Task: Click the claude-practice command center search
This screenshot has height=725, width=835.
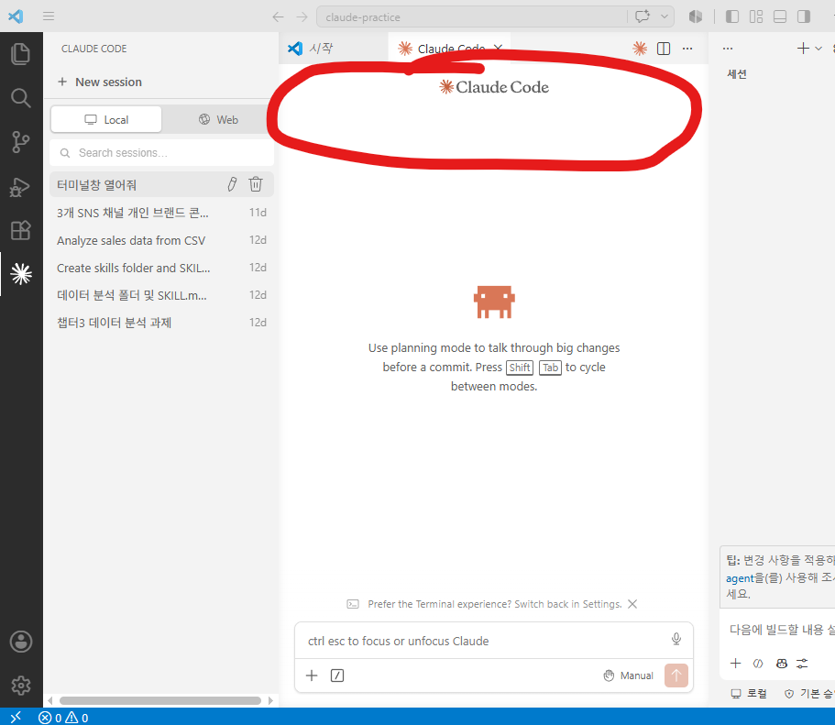Action: point(471,17)
